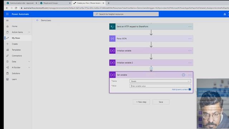The height and width of the screenshot is (129, 229).
Task: Click the Initialize variable step icon
Action: [x=112, y=51]
